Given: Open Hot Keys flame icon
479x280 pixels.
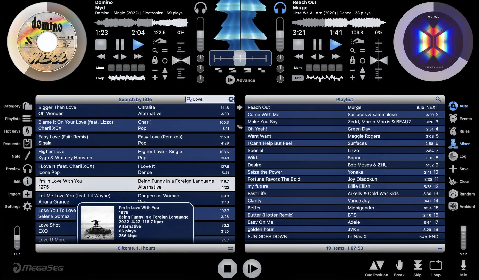Looking at the screenshot, I should click(27, 131).
